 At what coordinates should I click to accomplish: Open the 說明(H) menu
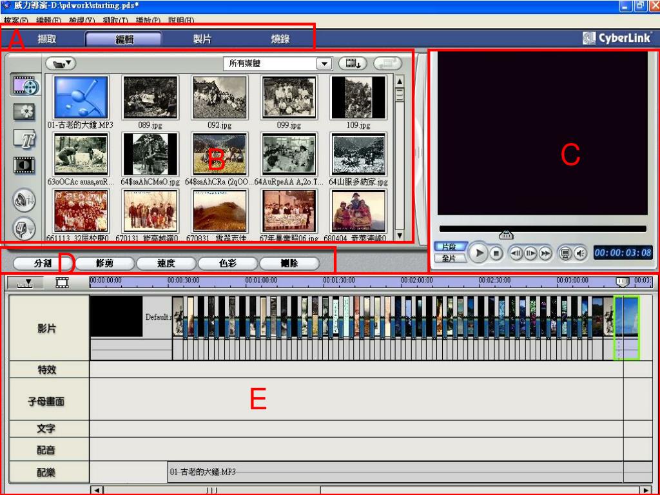(181, 20)
